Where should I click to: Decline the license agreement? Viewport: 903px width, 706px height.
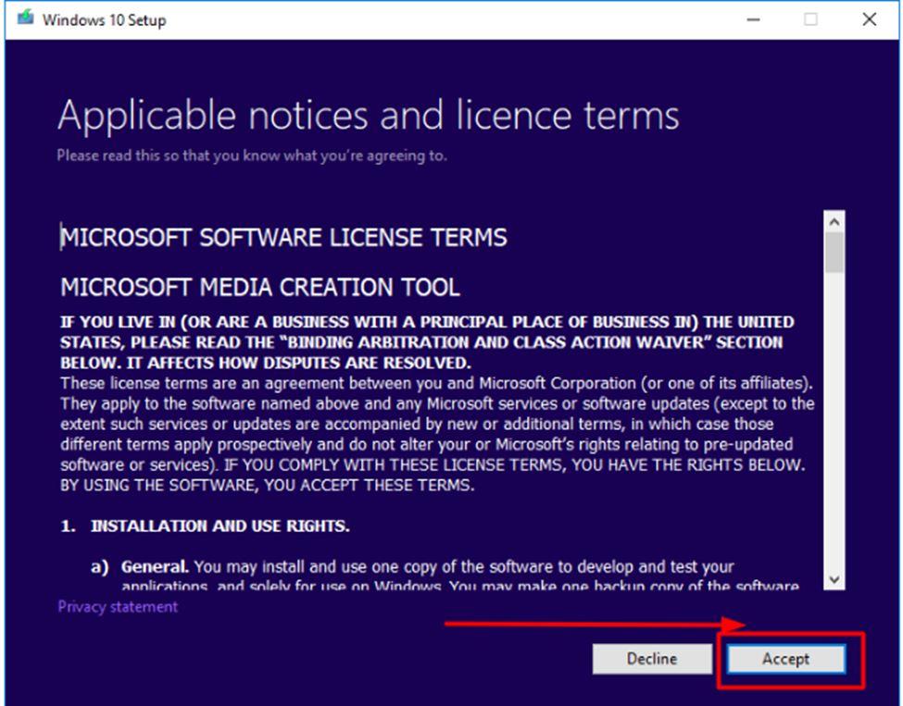click(652, 659)
